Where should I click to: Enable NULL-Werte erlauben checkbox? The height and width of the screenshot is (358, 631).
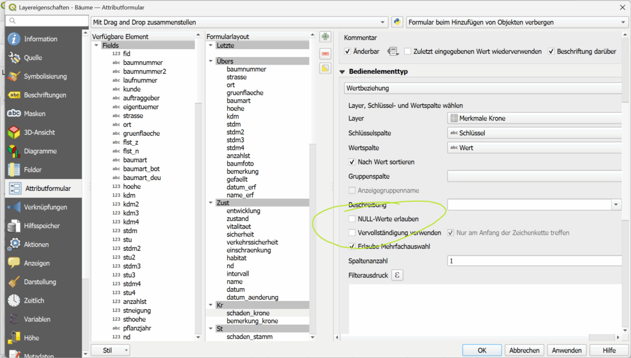click(352, 219)
